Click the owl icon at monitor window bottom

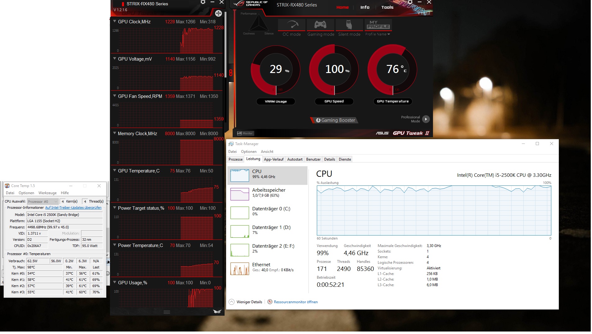217,311
